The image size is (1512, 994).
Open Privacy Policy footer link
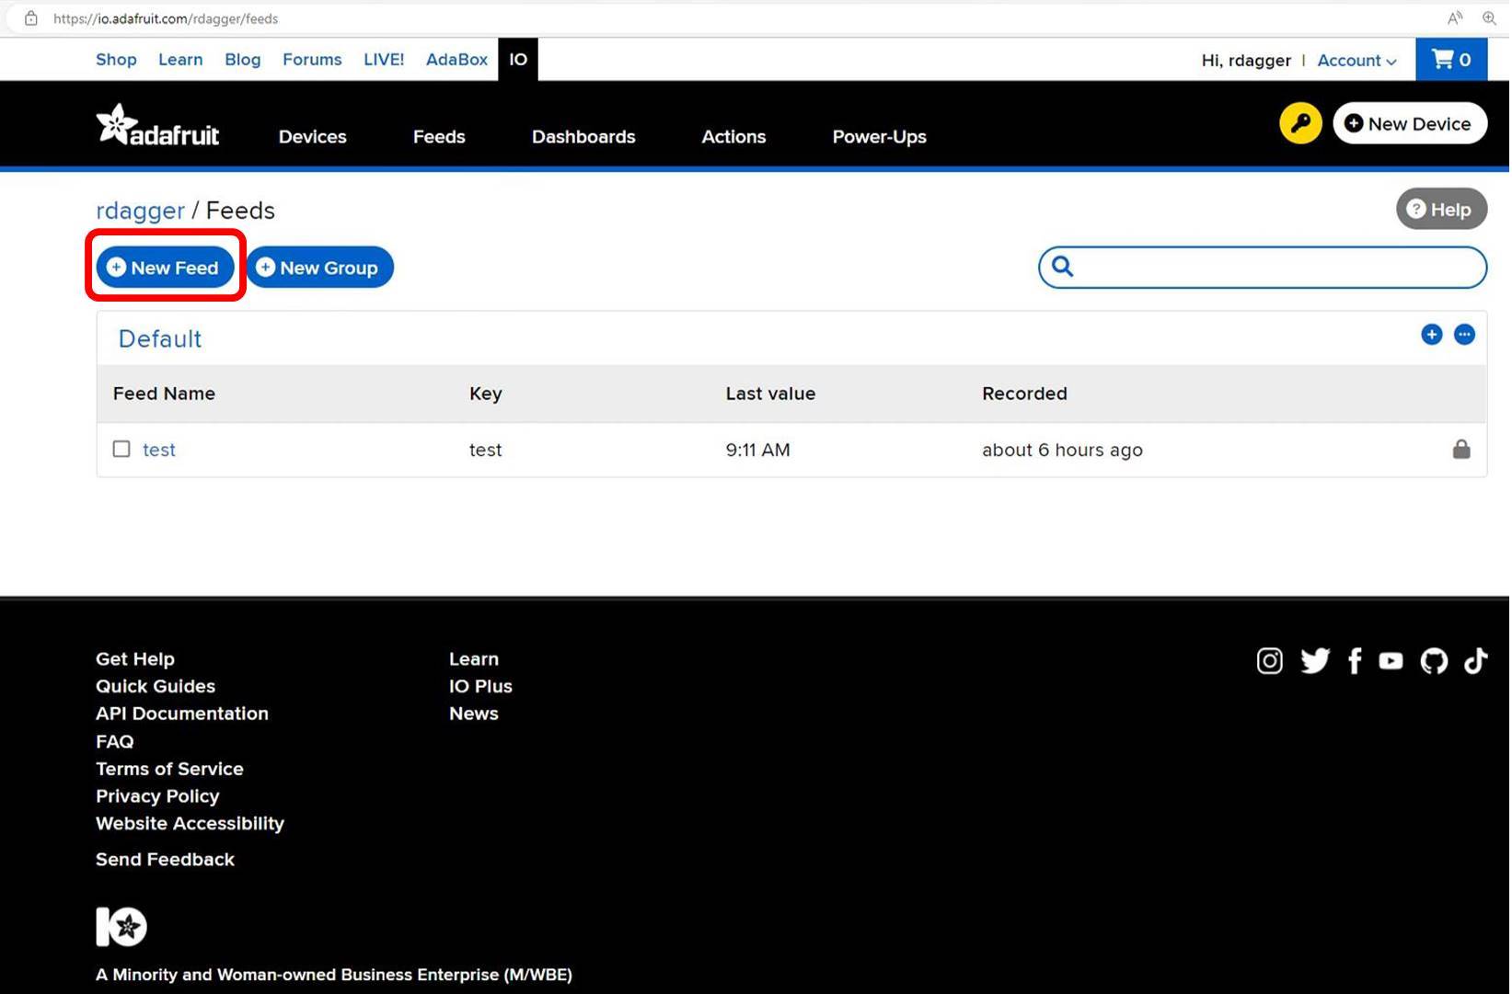[x=158, y=797]
